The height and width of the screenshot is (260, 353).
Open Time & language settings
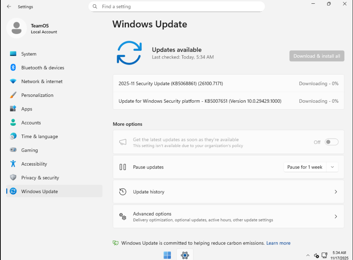pyautogui.click(x=54, y=136)
